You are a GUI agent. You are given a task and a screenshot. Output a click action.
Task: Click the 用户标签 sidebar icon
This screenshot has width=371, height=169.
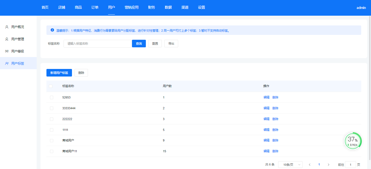(7, 64)
